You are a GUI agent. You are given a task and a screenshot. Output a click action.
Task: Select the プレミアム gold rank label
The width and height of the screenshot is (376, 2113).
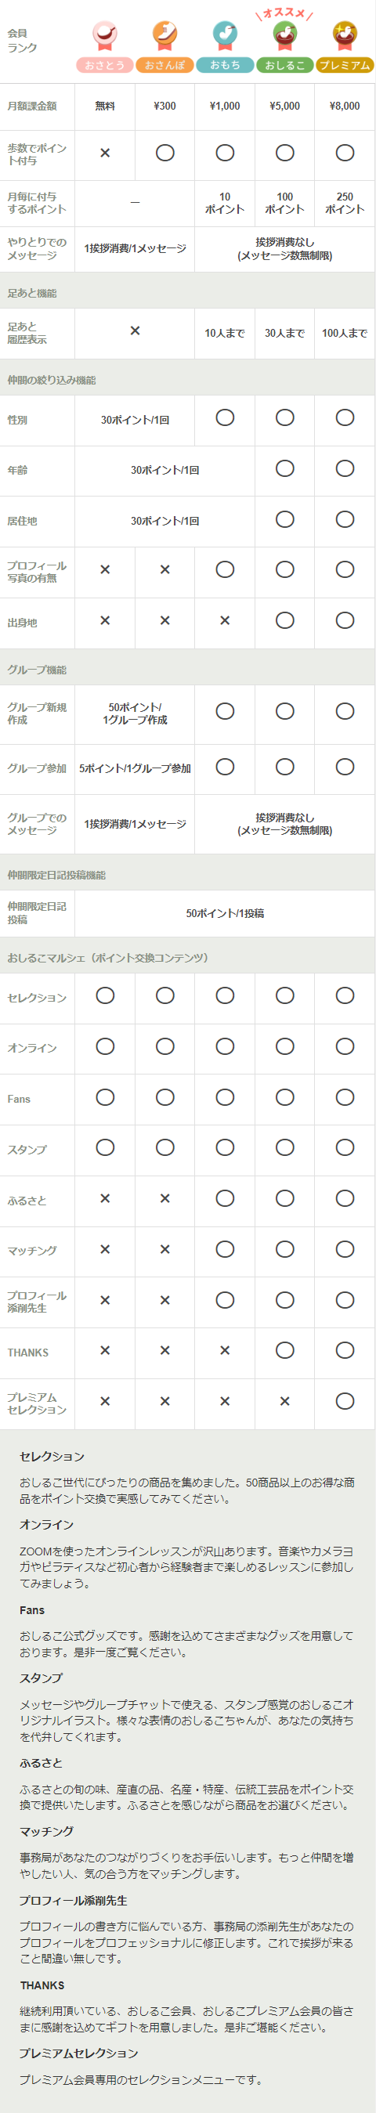coord(345,65)
